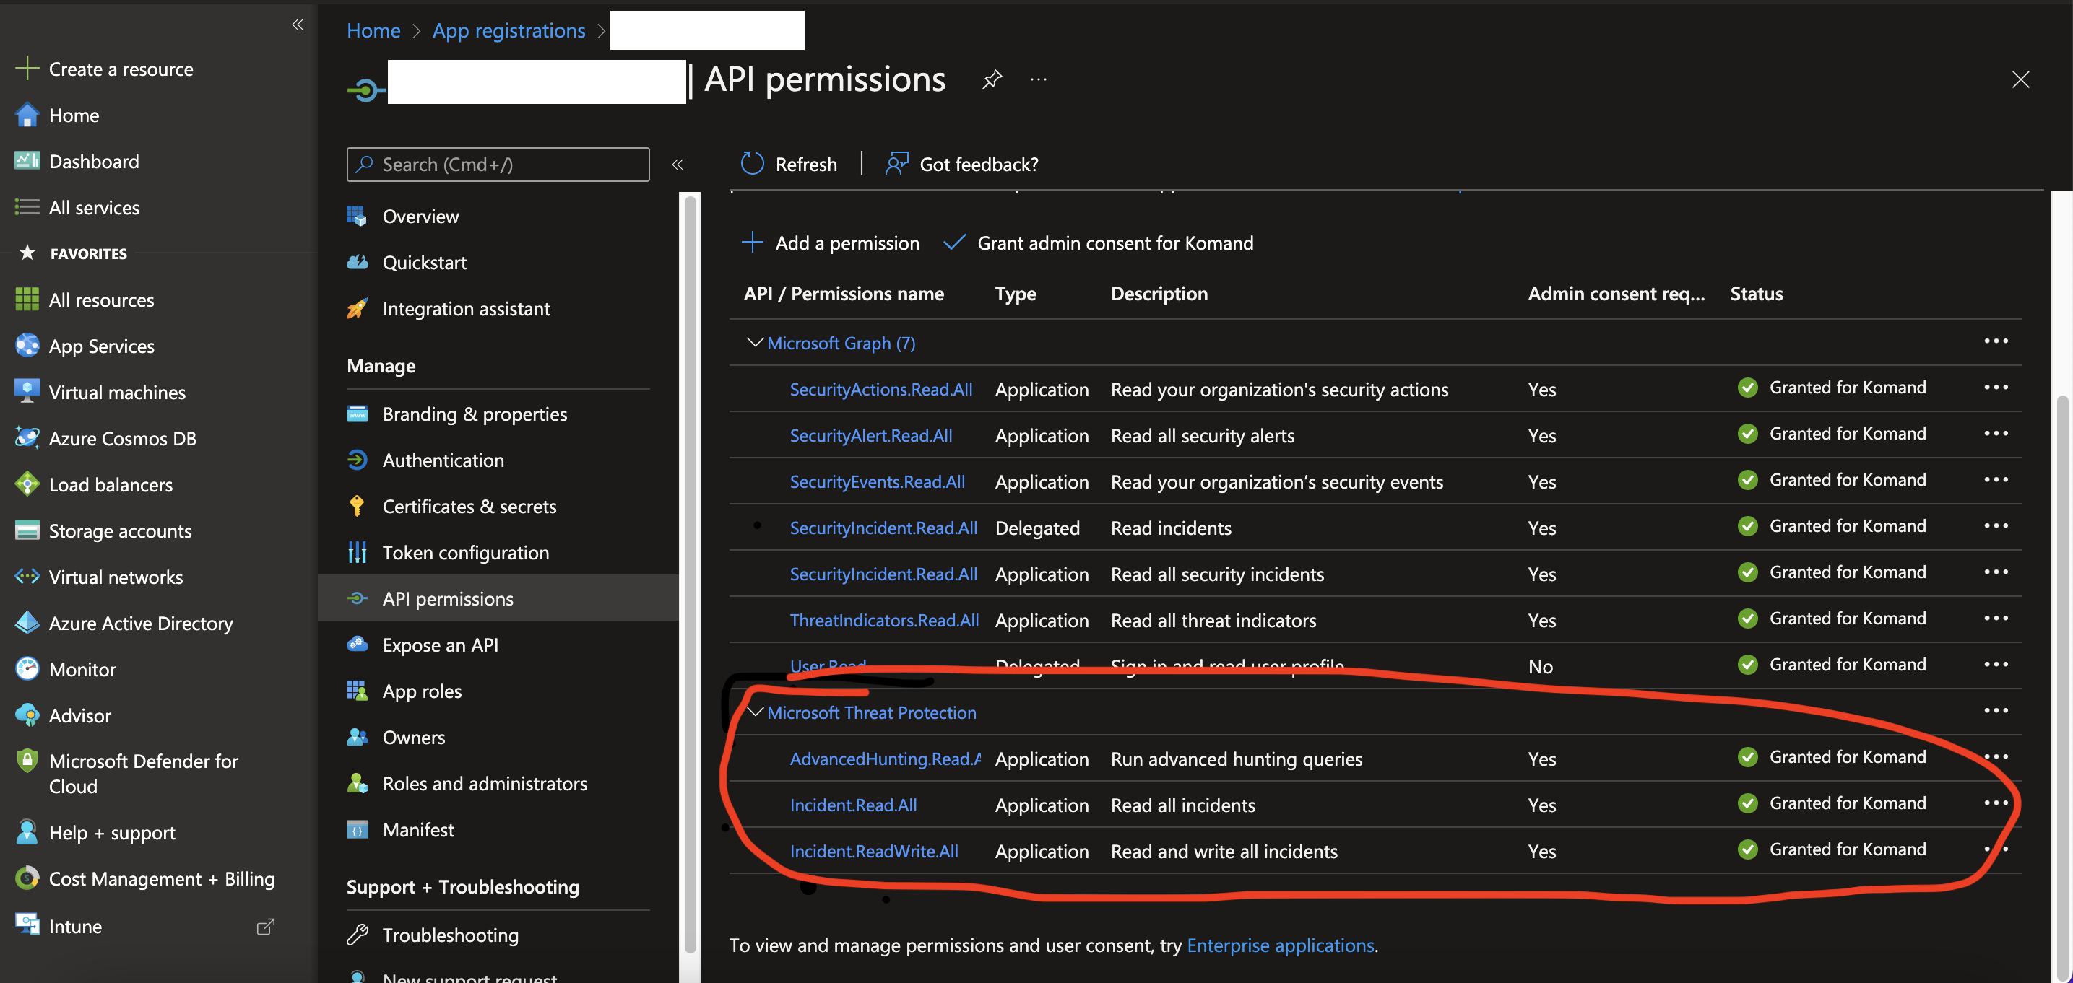Click Grant admin consent for Komand
This screenshot has height=983, width=2073.
(1099, 243)
